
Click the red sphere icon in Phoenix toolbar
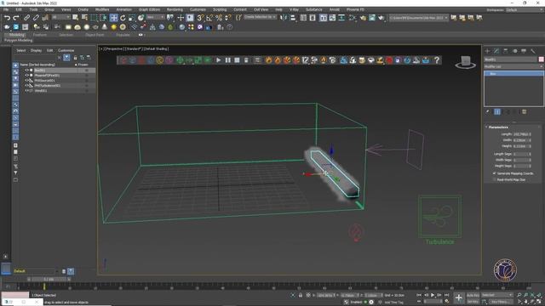point(389,60)
